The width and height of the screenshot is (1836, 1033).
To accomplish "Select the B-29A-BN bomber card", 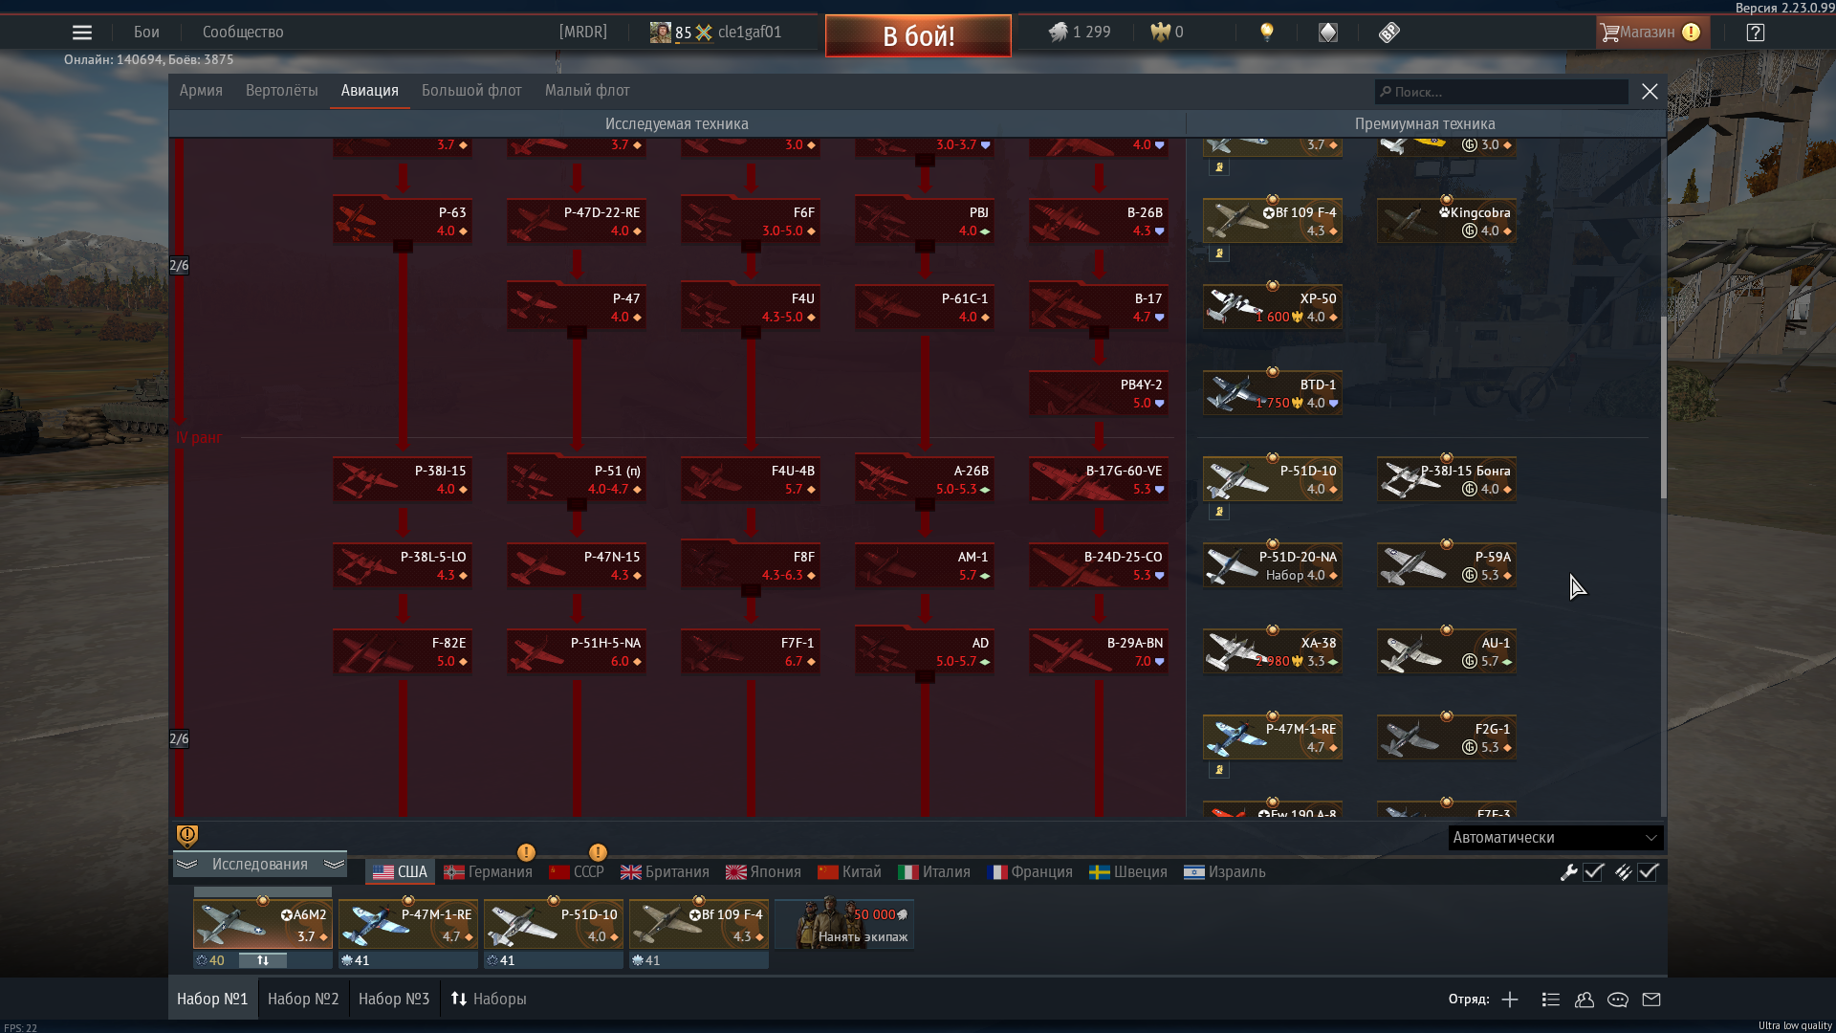I will (1099, 651).
